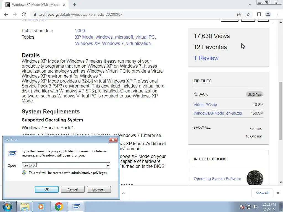
Task: Open the virtualization topic link
Action: click(x=138, y=43)
